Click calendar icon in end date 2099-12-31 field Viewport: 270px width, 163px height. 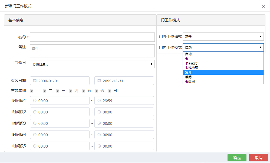(99, 81)
